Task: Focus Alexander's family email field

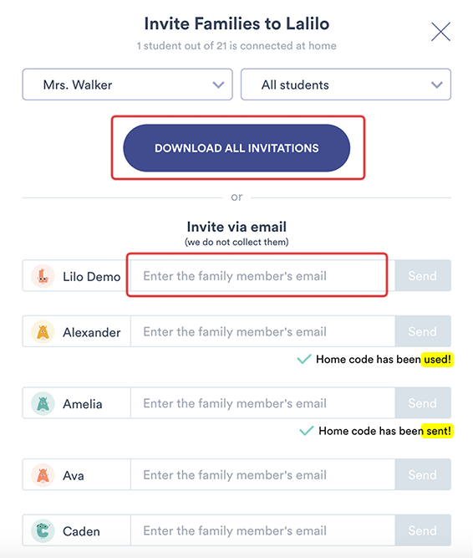Action: 262,331
